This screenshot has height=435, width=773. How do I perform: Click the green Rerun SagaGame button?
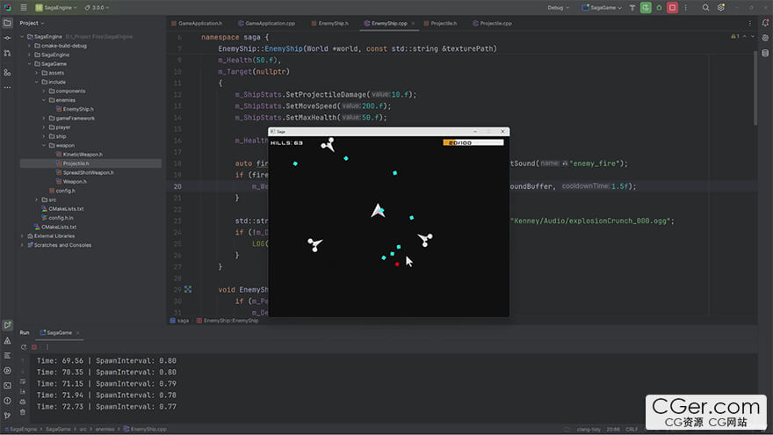(x=647, y=7)
